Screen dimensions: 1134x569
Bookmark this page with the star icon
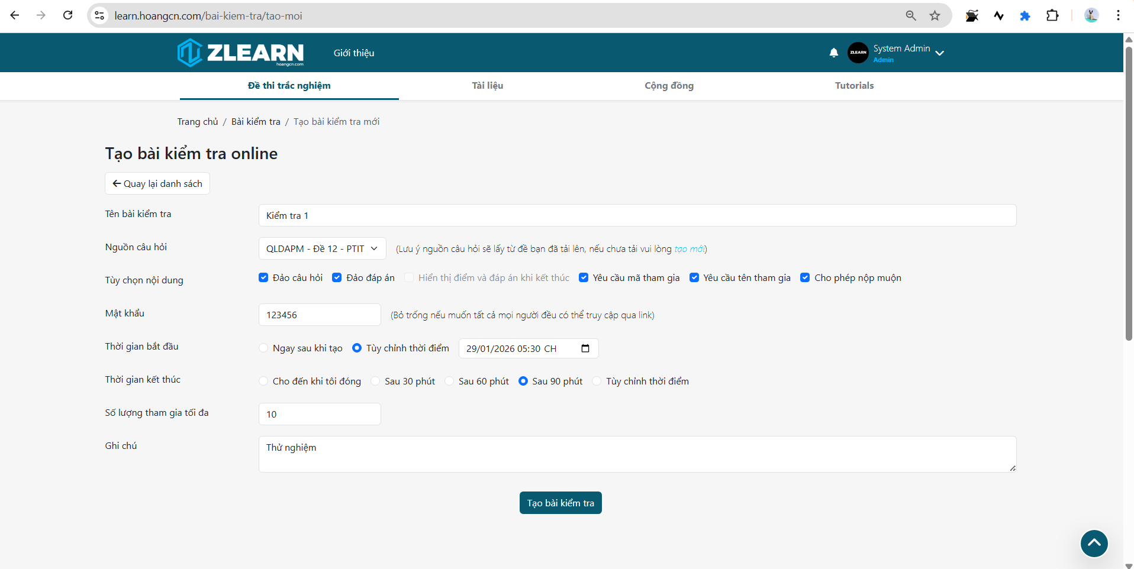pyautogui.click(x=935, y=16)
